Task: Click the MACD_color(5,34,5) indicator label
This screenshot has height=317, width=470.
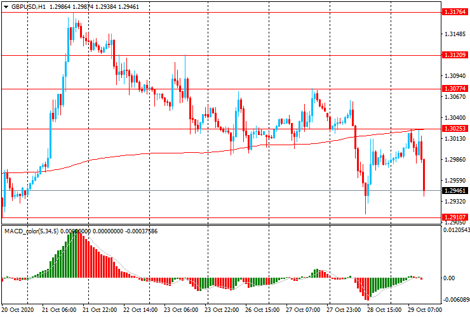Action: (x=32, y=231)
